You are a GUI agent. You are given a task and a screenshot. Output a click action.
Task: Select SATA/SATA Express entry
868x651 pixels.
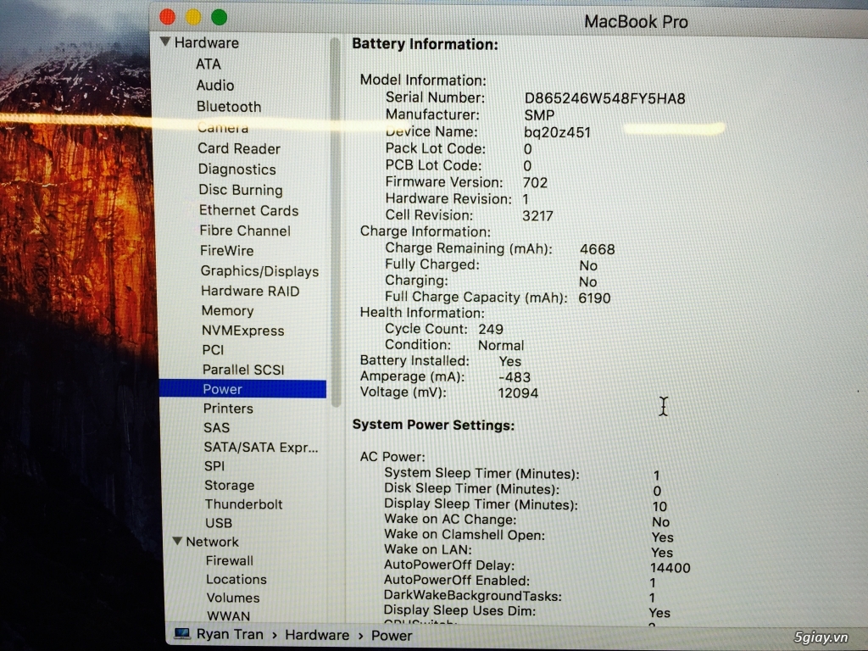[x=260, y=447]
